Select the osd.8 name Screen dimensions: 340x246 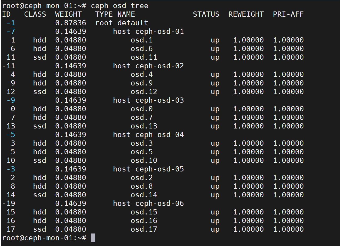(142, 186)
